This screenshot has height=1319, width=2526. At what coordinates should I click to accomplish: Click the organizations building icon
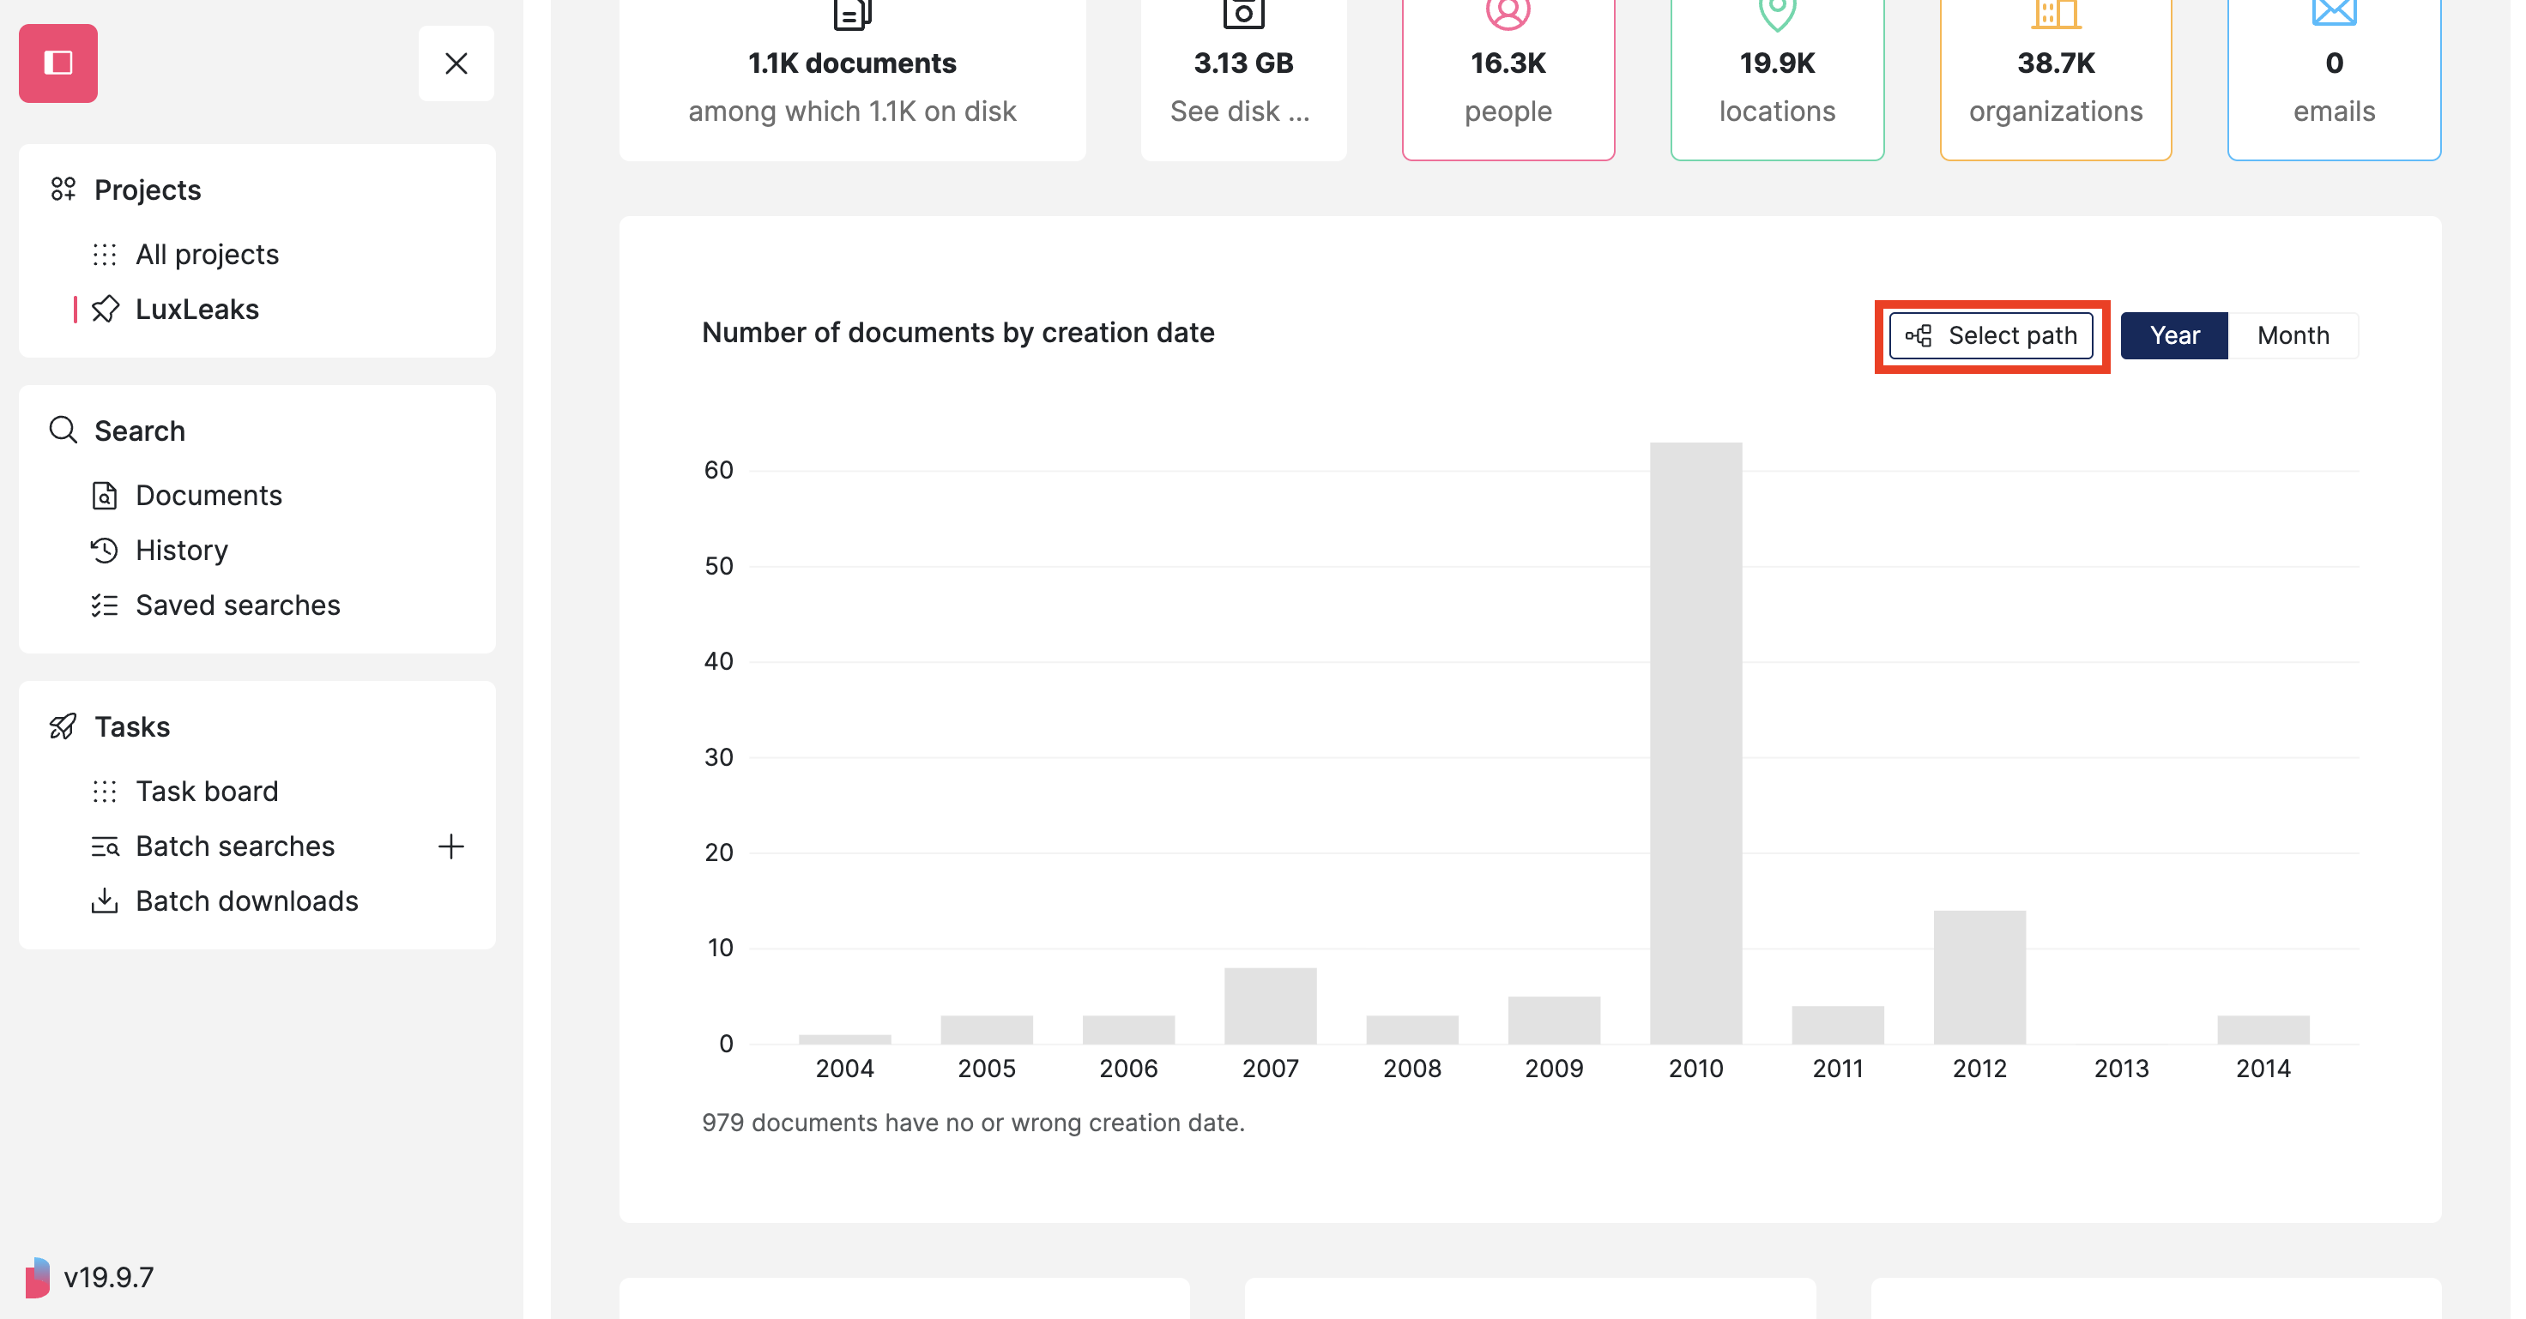click(2055, 14)
